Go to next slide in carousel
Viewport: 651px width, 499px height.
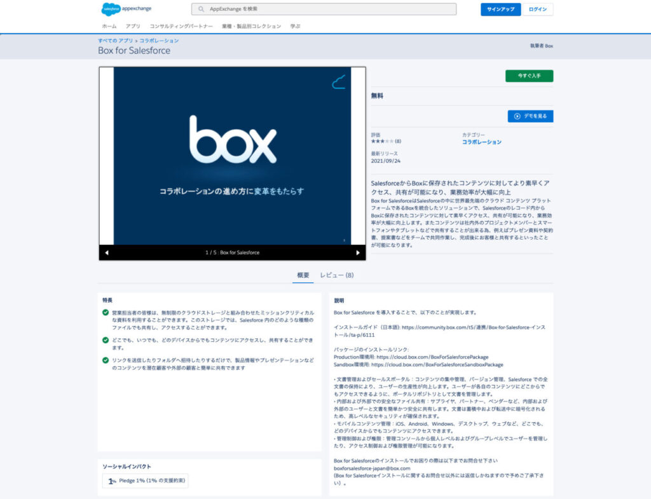click(x=358, y=252)
